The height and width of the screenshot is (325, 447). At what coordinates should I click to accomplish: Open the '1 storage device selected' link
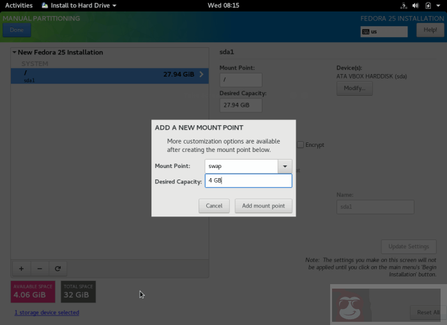click(x=47, y=312)
